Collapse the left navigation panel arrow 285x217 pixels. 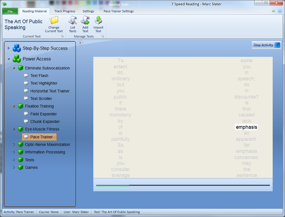pos(80,43)
